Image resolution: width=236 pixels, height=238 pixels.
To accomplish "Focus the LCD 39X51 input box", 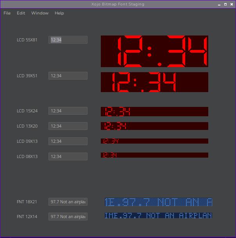I will coord(68,76).
